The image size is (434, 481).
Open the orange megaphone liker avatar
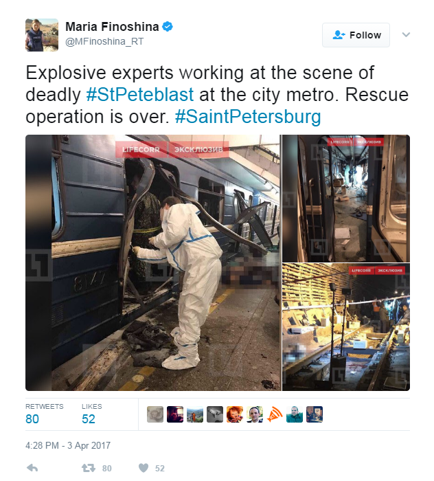275,414
